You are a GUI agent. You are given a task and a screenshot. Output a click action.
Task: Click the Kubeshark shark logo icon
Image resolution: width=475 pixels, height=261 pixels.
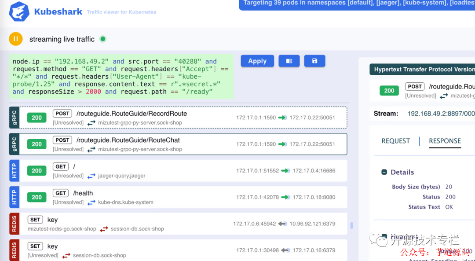point(19,12)
